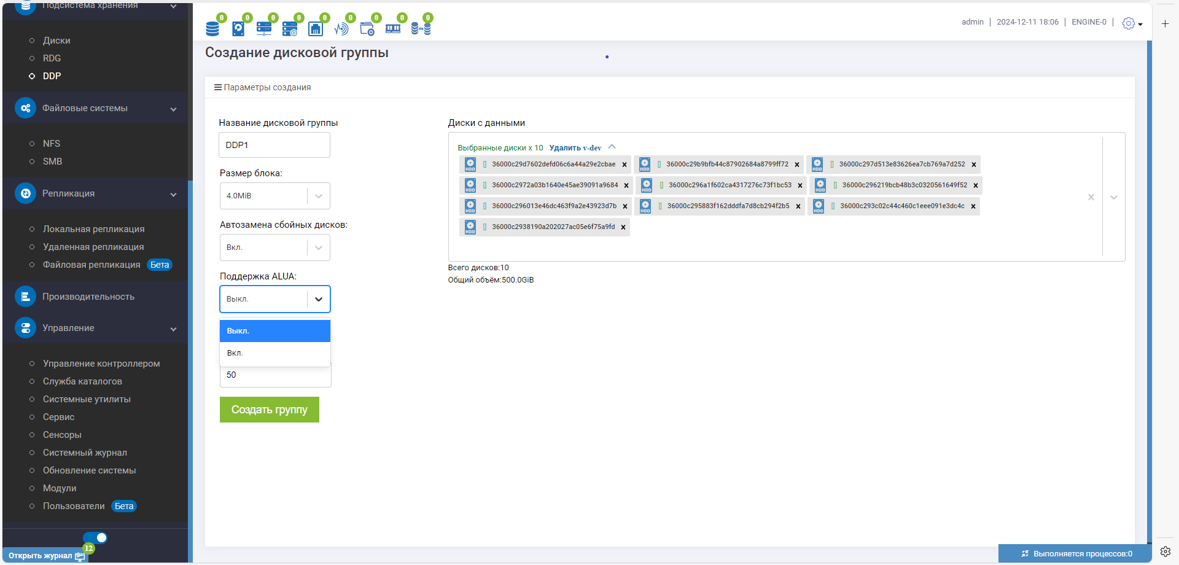Click the database stack icon in top toolbar
This screenshot has height=565, width=1179.
pos(212,28)
